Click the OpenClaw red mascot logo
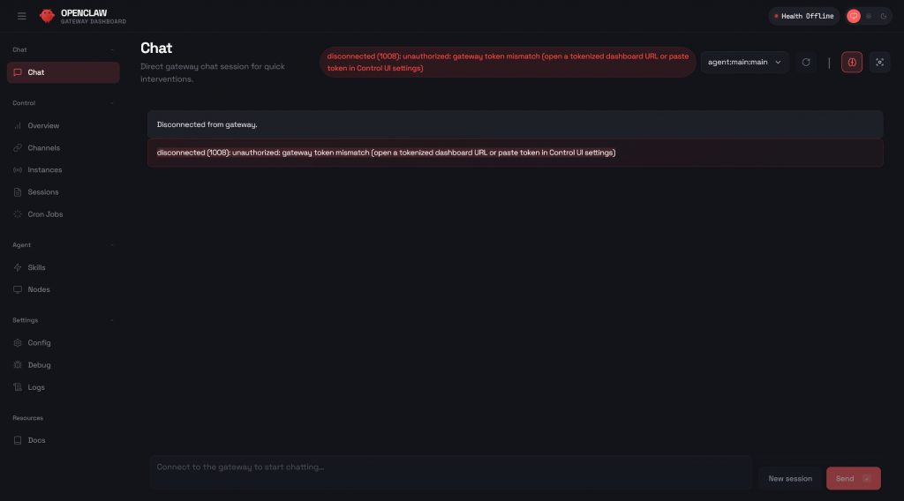The width and height of the screenshot is (904, 501). coord(47,16)
